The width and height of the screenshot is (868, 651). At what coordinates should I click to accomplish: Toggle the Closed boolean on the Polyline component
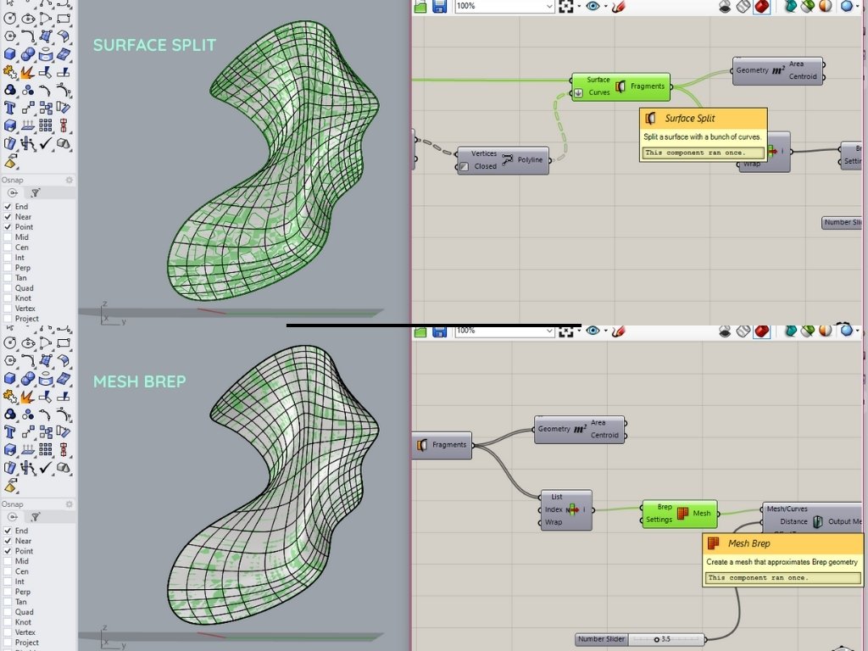(x=465, y=167)
